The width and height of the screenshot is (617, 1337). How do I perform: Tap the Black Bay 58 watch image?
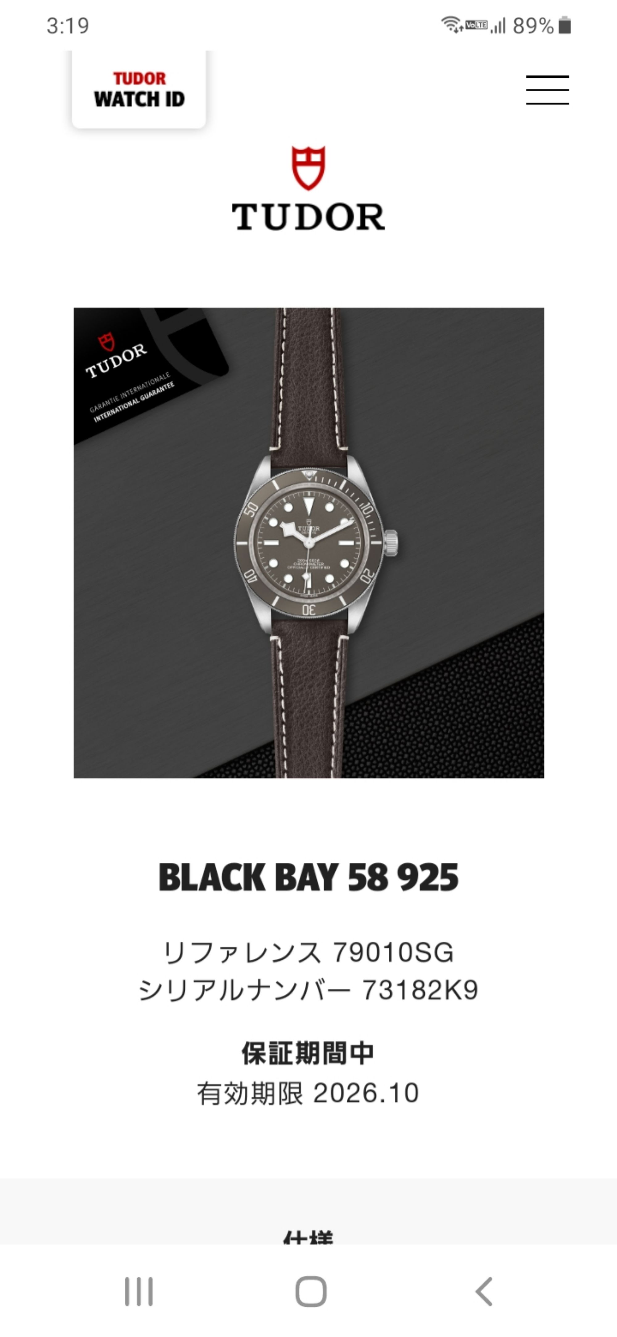(x=309, y=543)
